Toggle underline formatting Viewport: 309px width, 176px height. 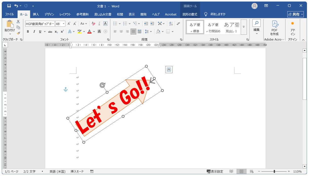point(40,32)
